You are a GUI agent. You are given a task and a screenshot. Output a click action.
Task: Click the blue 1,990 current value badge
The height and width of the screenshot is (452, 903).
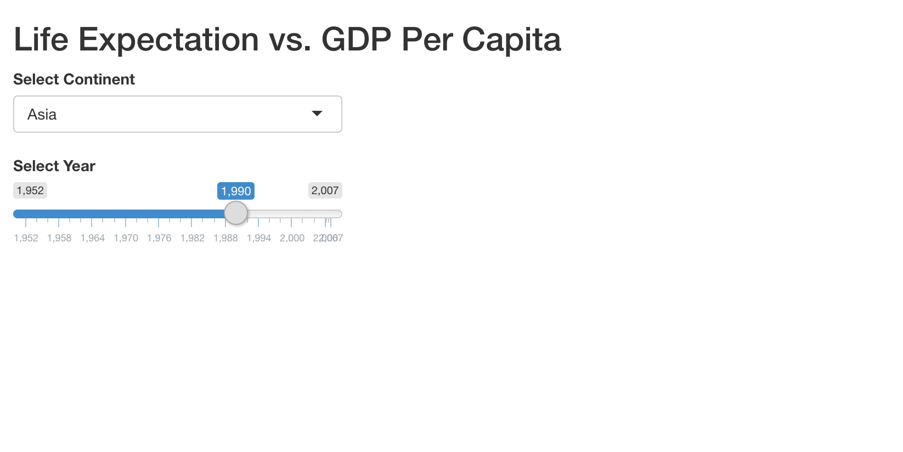[x=236, y=191]
